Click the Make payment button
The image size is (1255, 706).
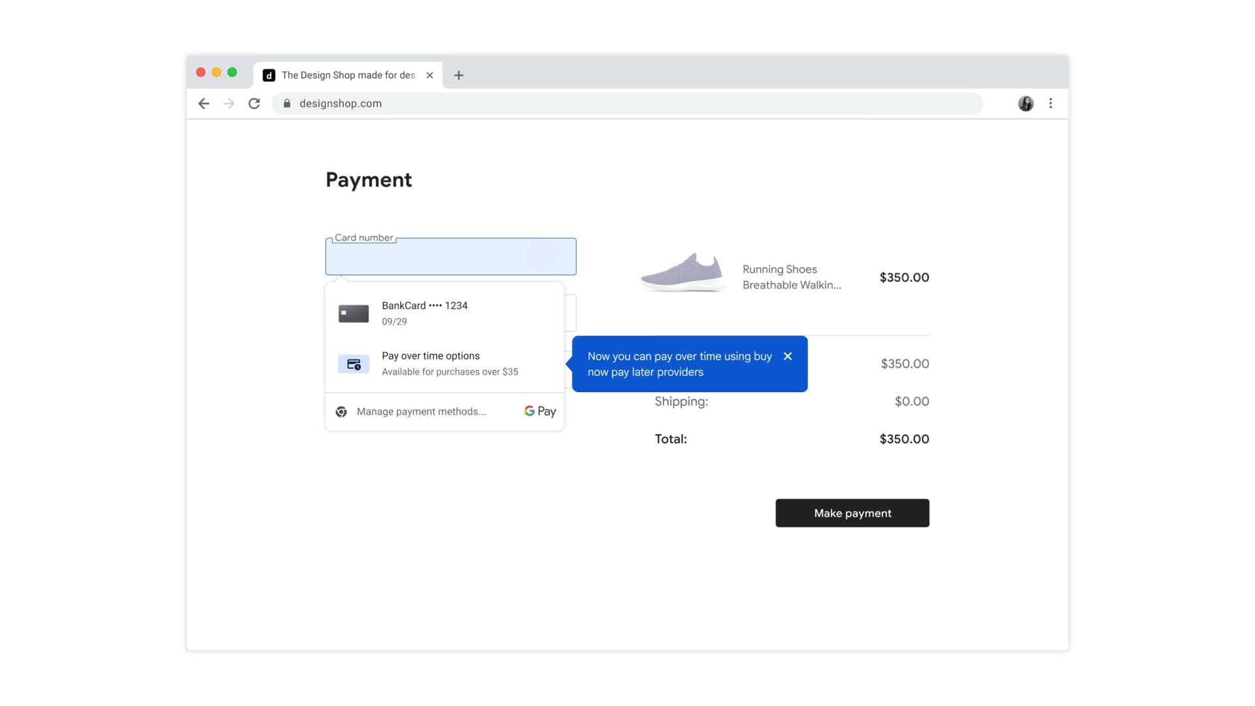pyautogui.click(x=852, y=513)
